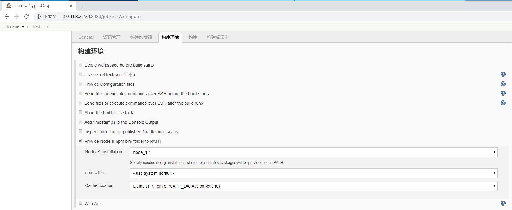The height and width of the screenshot is (210, 512).
Task: Expand the breadcrumb arrow after test
Action: point(47,27)
